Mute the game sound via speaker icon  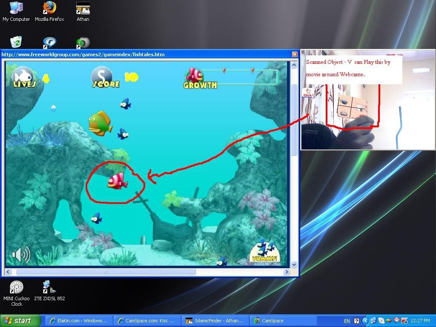tap(21, 254)
